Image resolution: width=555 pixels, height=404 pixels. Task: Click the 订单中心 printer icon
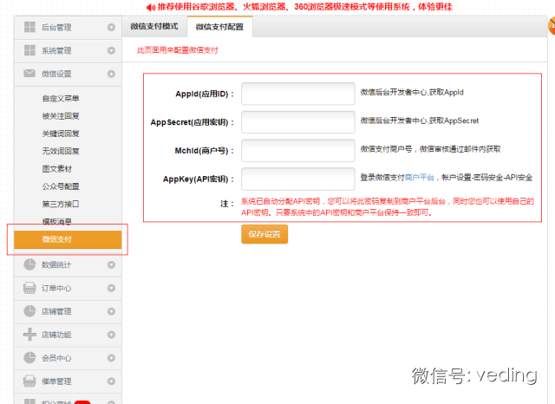pyautogui.click(x=29, y=288)
